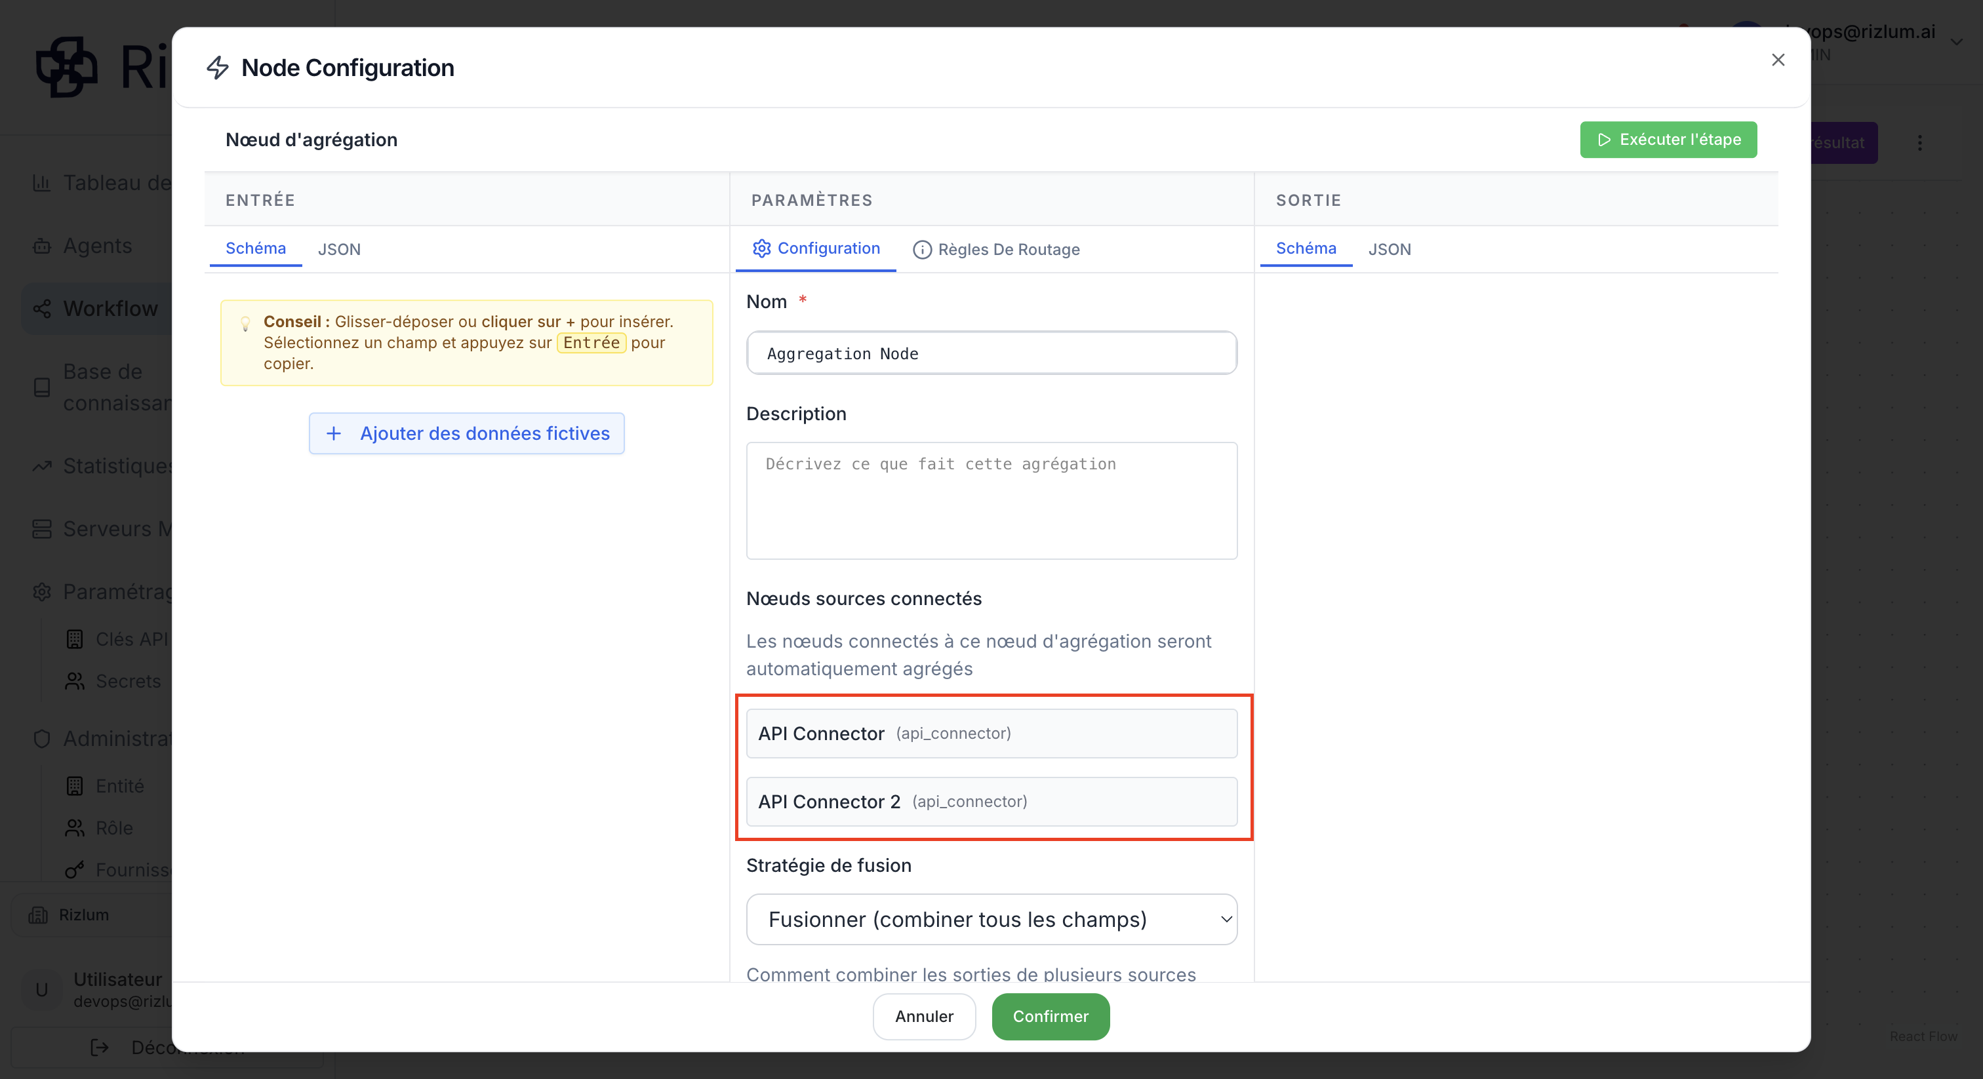Click the info icon next to Règles De Routage
This screenshot has width=1983, height=1079.
(x=921, y=250)
